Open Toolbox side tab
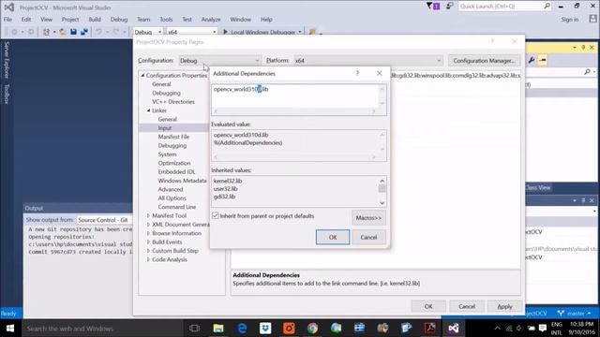Viewport: 600px width, 337px height. click(7, 94)
